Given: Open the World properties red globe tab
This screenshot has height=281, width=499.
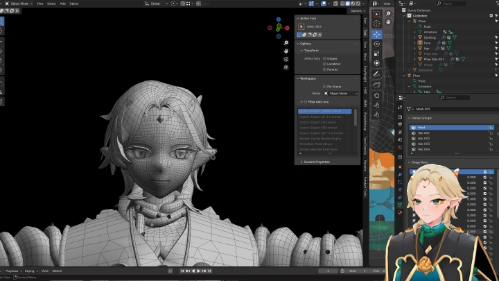Looking at the screenshot, I should [x=400, y=147].
